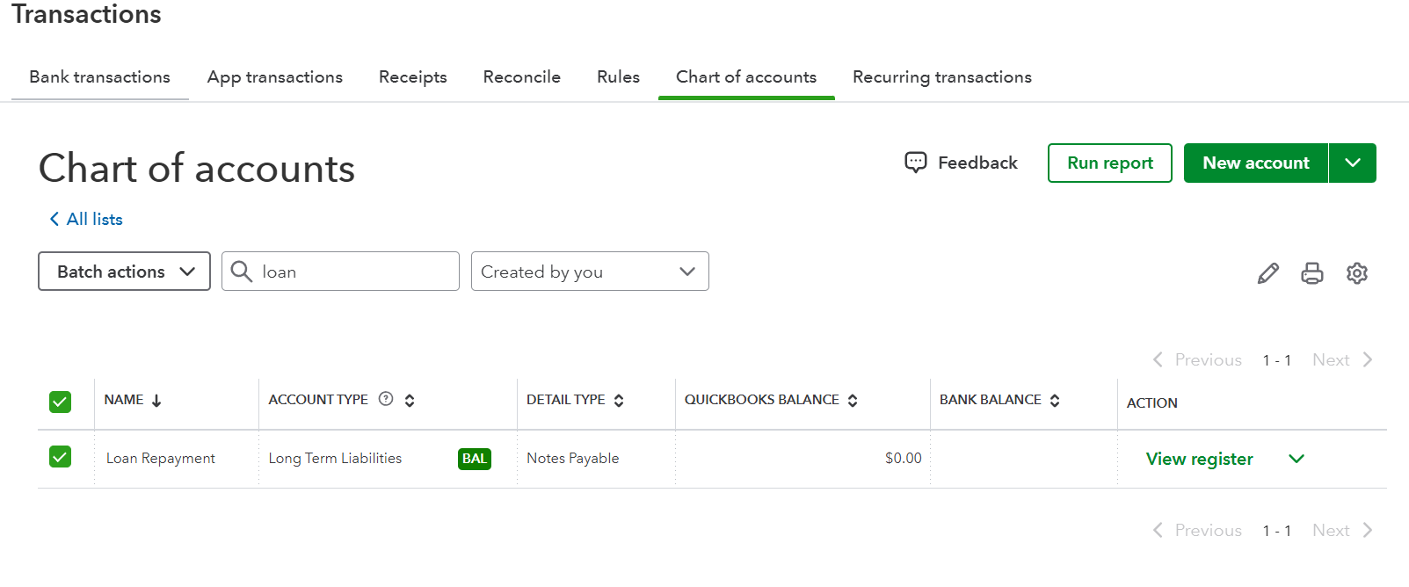Image resolution: width=1409 pixels, height=587 pixels.
Task: Sort by Detail Type column
Action: click(619, 401)
